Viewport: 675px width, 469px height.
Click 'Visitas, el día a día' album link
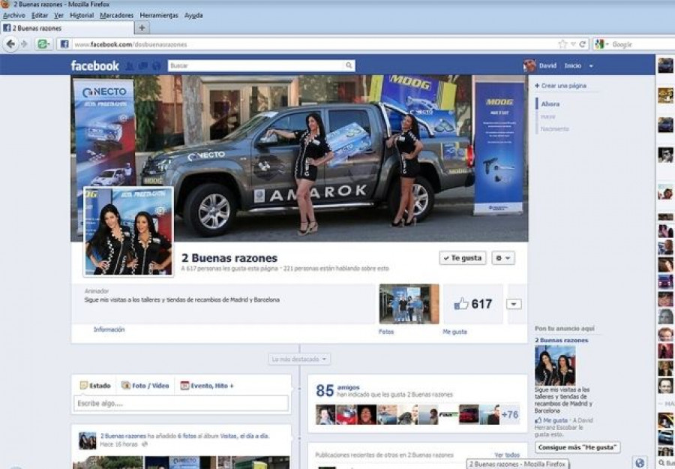coord(244,436)
